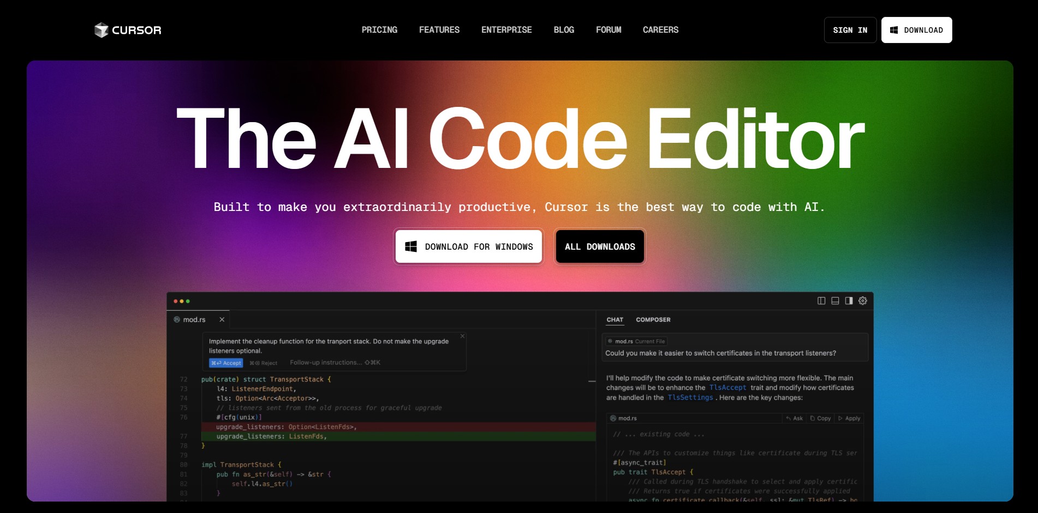The width and height of the screenshot is (1038, 513).
Task: Click 'pub trait TlsAccept {' in chat code
Action: click(x=653, y=472)
